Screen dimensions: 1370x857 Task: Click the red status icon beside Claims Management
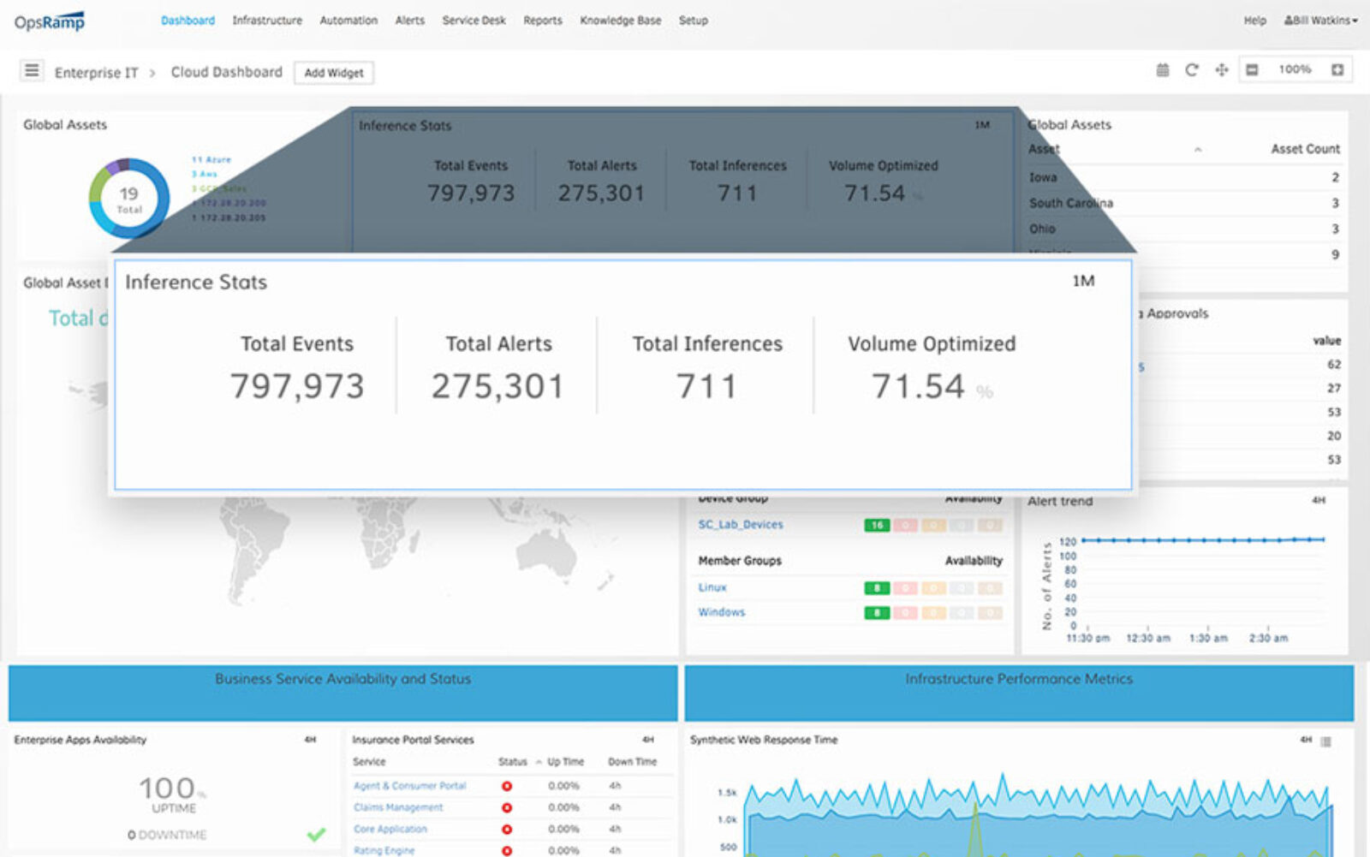(507, 807)
